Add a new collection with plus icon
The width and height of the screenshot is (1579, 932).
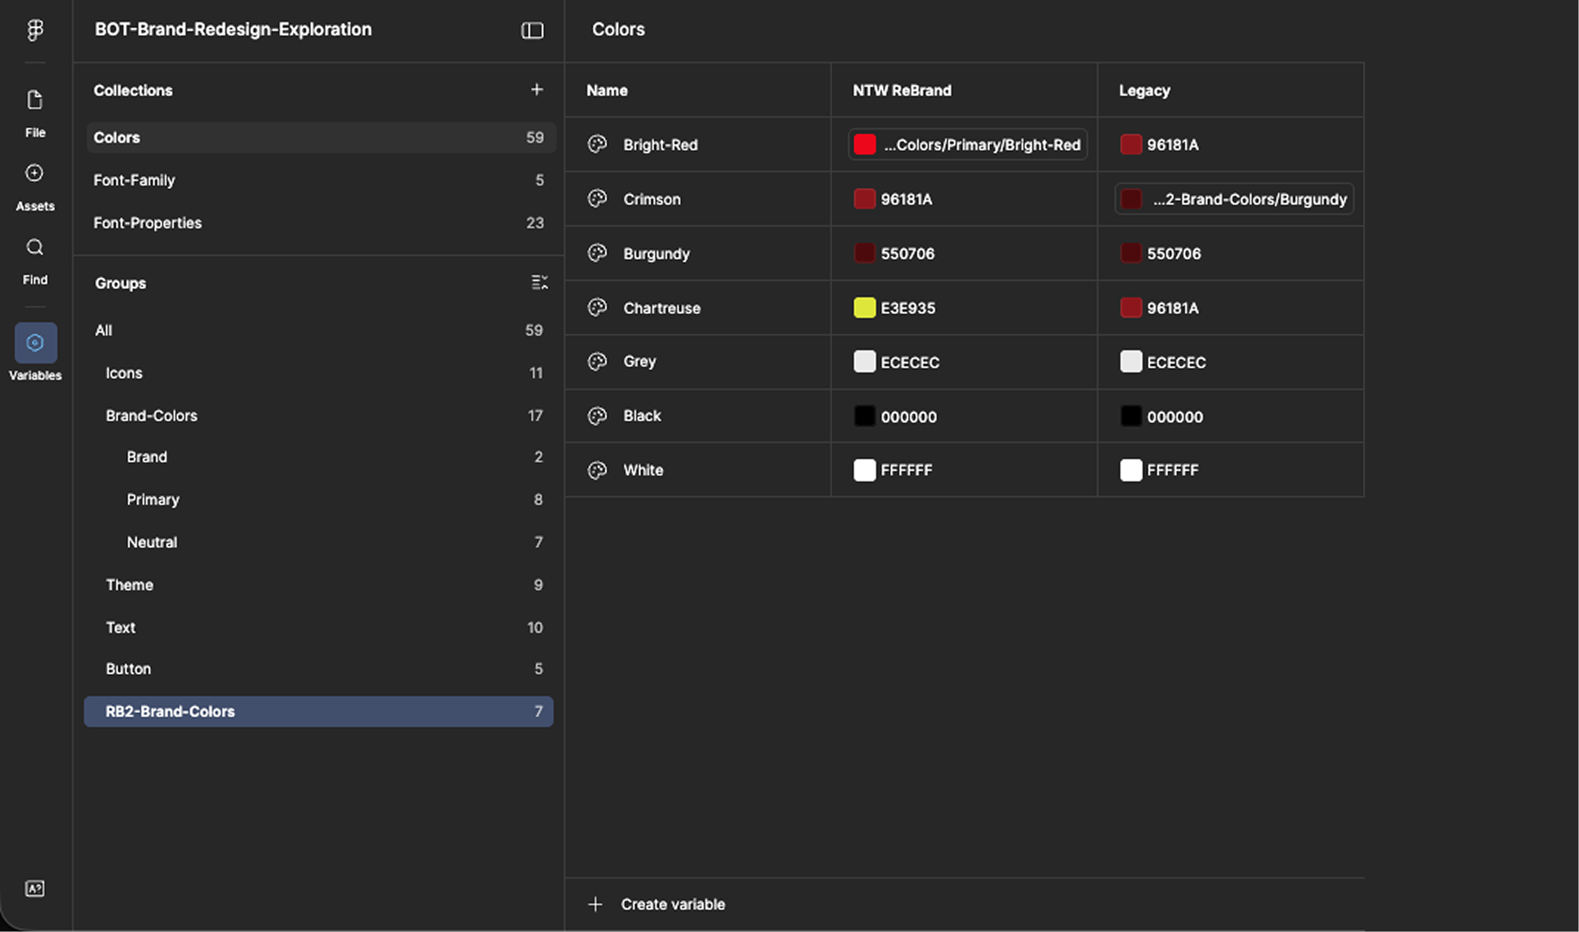pos(537,90)
